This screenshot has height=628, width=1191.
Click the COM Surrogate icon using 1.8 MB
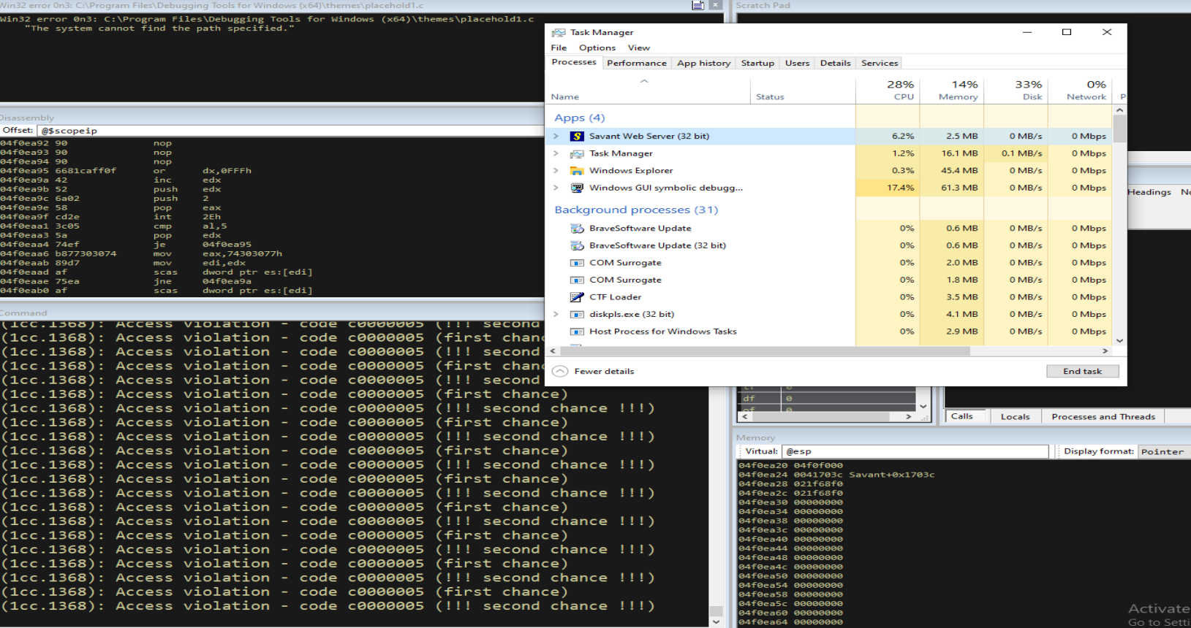[577, 280]
